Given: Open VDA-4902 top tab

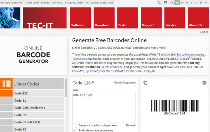Looking at the screenshot, I should 57,3.
